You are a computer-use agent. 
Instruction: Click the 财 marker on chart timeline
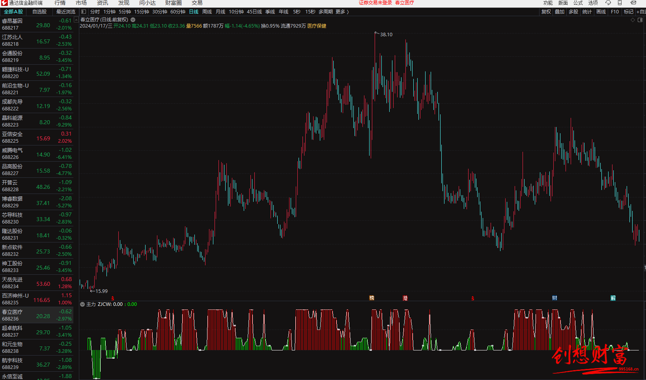click(555, 298)
